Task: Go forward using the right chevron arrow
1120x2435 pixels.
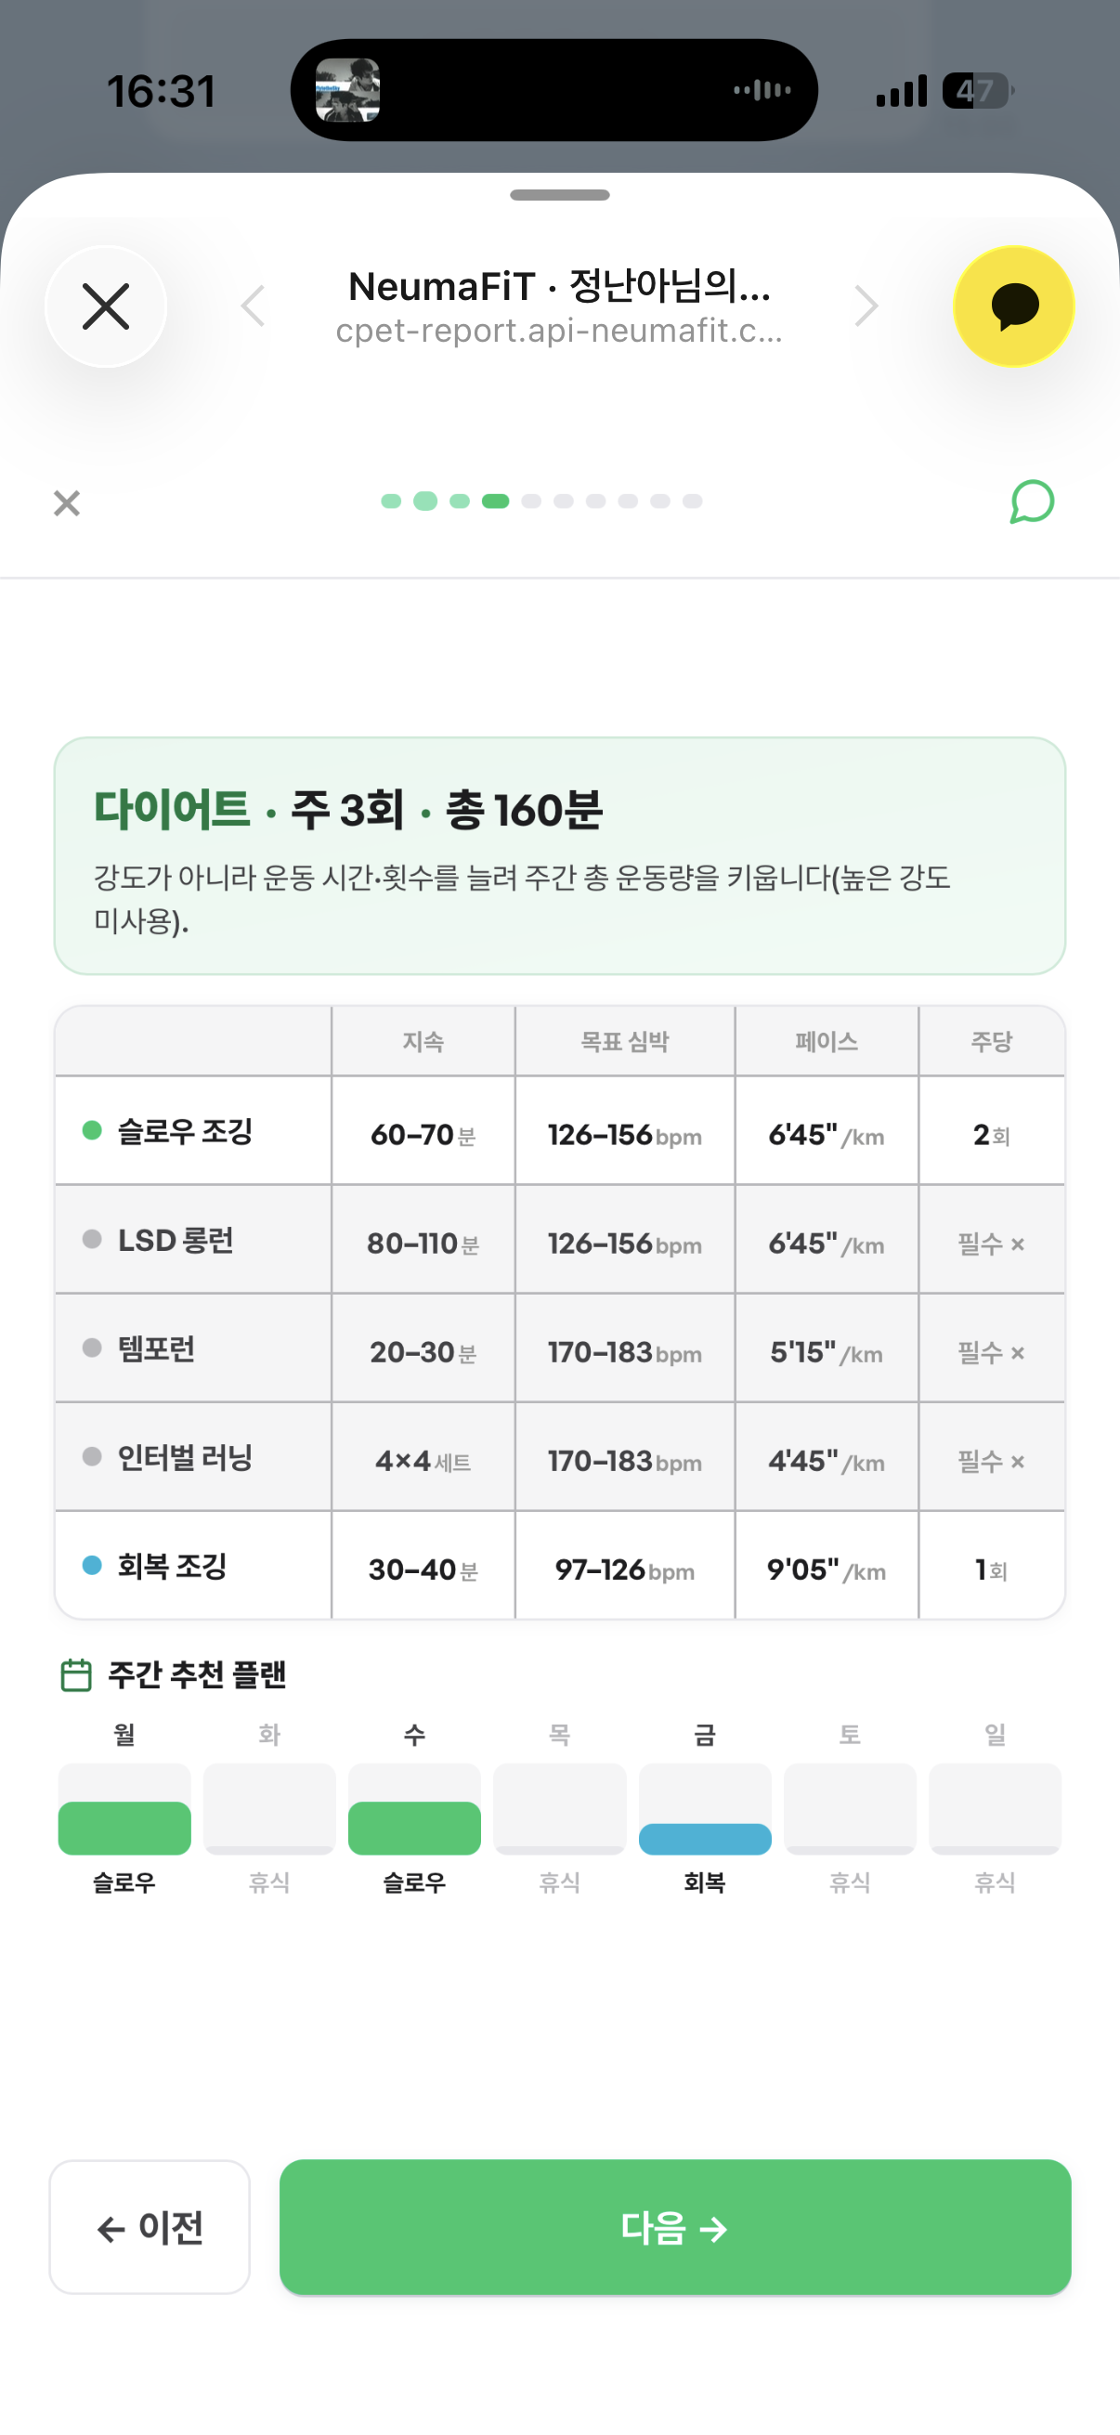Action: [866, 306]
